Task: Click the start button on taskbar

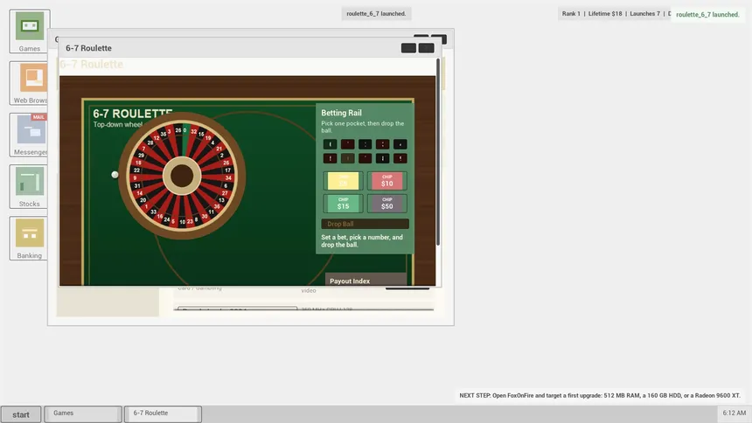Action: click(x=21, y=414)
